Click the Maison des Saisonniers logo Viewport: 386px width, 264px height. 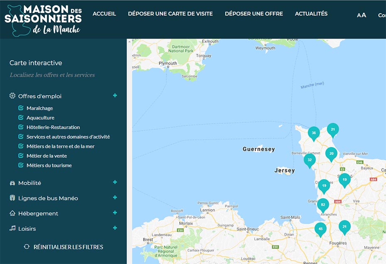click(x=43, y=20)
